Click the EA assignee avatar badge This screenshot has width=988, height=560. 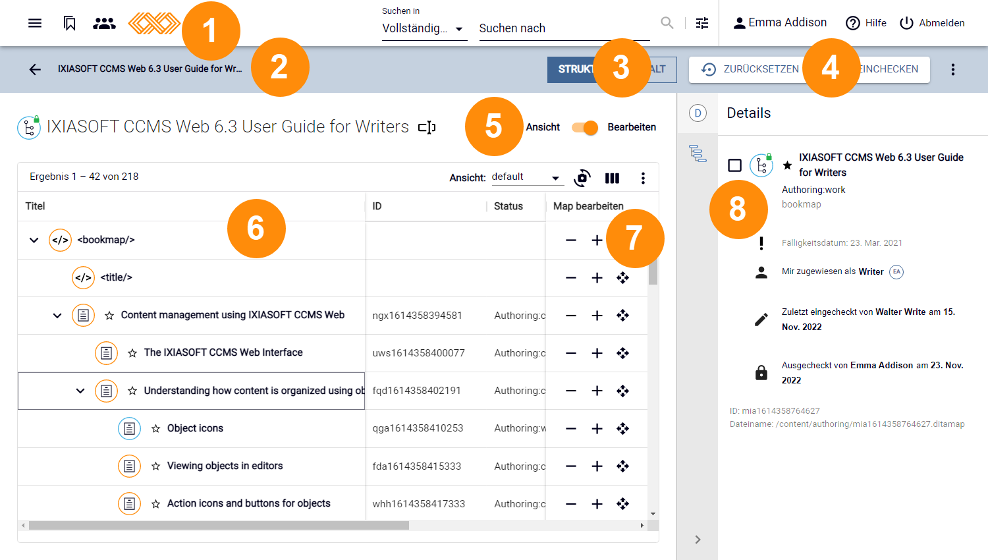(x=896, y=271)
